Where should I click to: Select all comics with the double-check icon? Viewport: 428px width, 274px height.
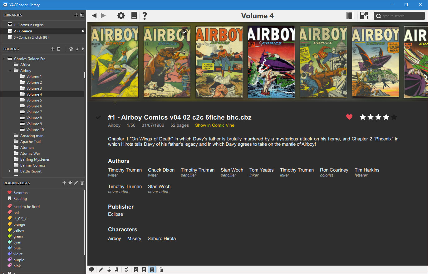click(126, 270)
